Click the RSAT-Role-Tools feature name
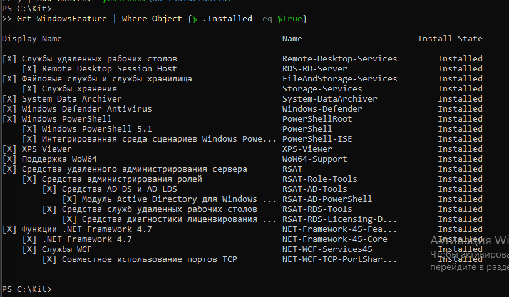The image size is (509, 297). click(320, 179)
